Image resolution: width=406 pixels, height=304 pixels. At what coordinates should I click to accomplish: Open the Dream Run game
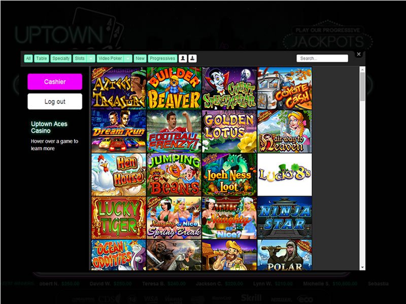point(119,131)
